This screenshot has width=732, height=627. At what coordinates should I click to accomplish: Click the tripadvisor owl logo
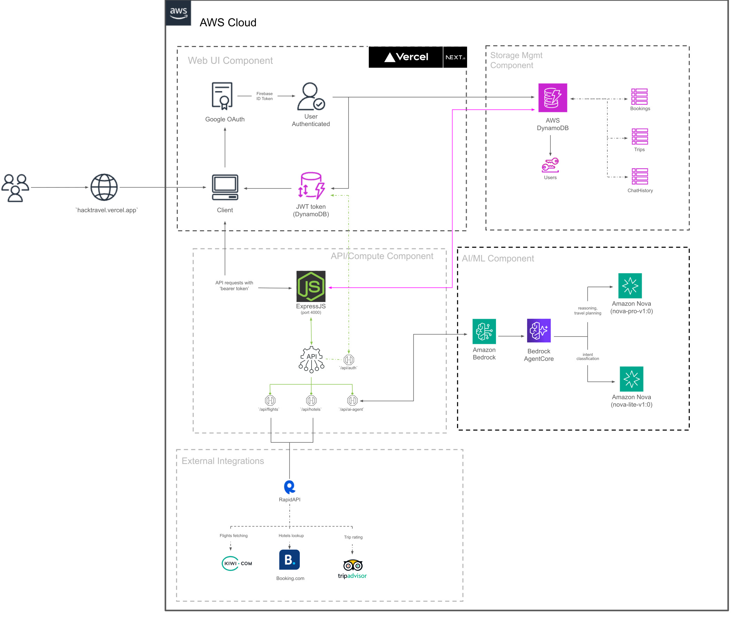(x=352, y=565)
